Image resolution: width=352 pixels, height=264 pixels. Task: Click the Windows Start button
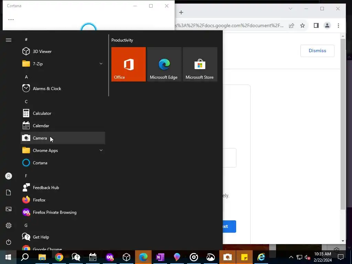(x=8, y=257)
